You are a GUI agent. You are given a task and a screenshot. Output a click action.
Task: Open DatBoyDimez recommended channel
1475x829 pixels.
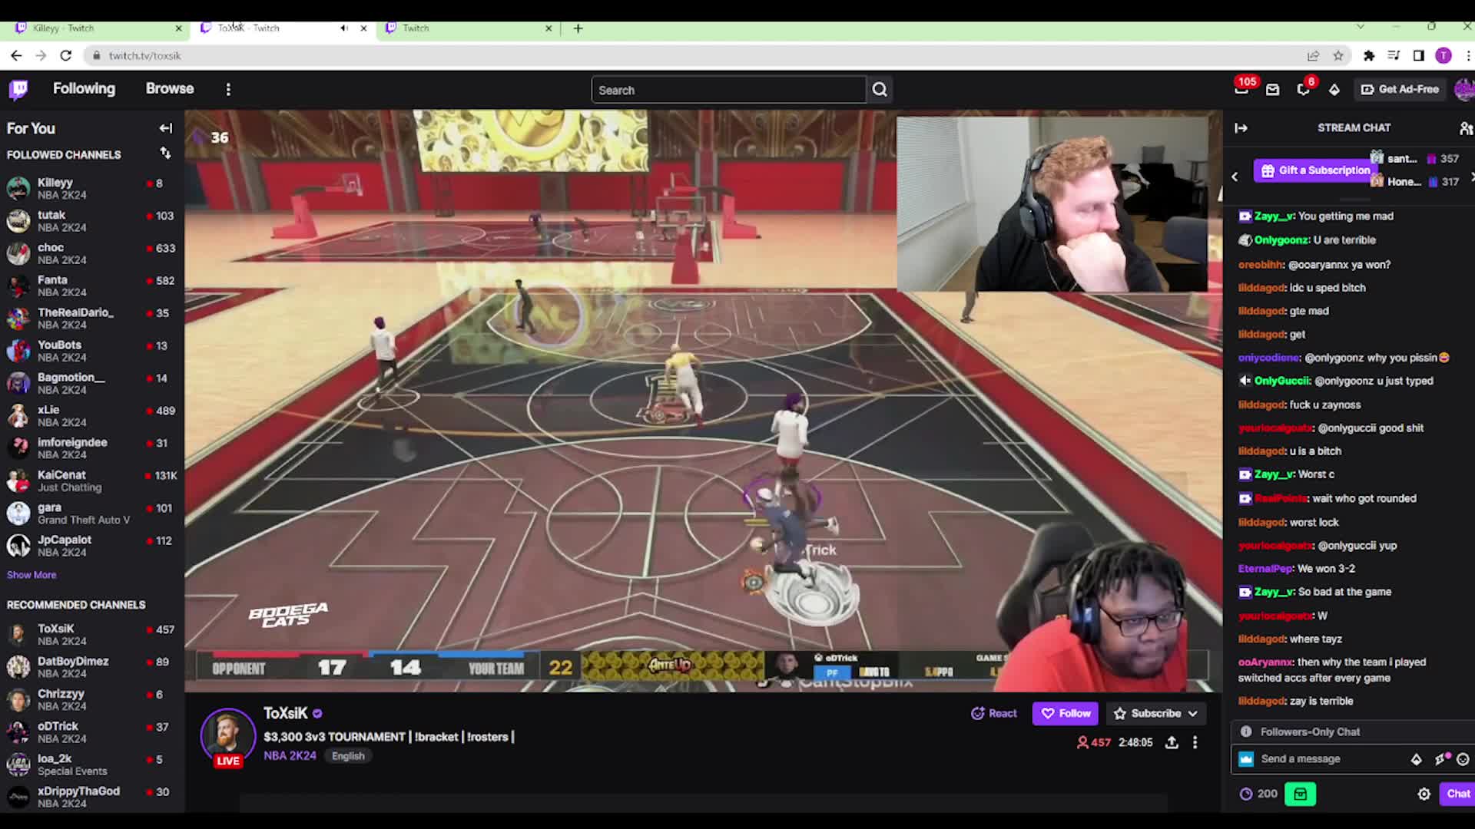(x=92, y=666)
